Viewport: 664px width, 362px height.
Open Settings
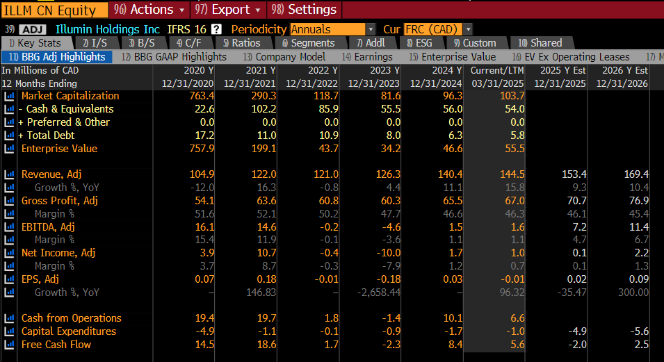pos(304,9)
